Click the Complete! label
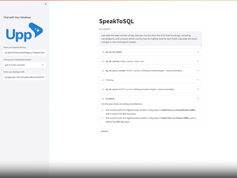Screen dimensions: 237x178 (110, 99)
